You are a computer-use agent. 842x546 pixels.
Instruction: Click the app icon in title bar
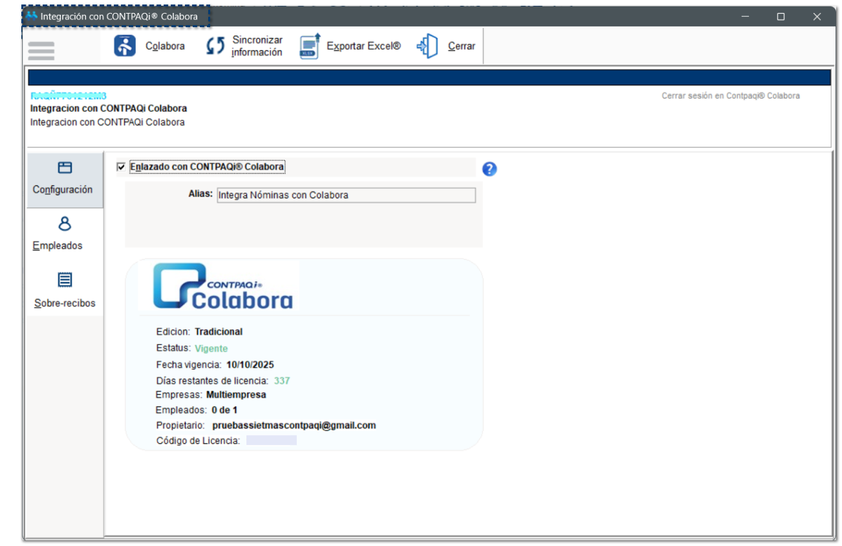tap(32, 16)
